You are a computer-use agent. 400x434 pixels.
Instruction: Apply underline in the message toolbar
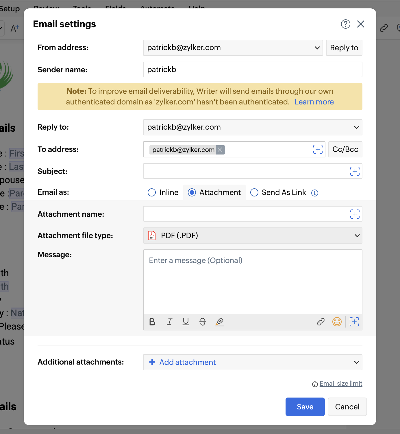coord(186,322)
